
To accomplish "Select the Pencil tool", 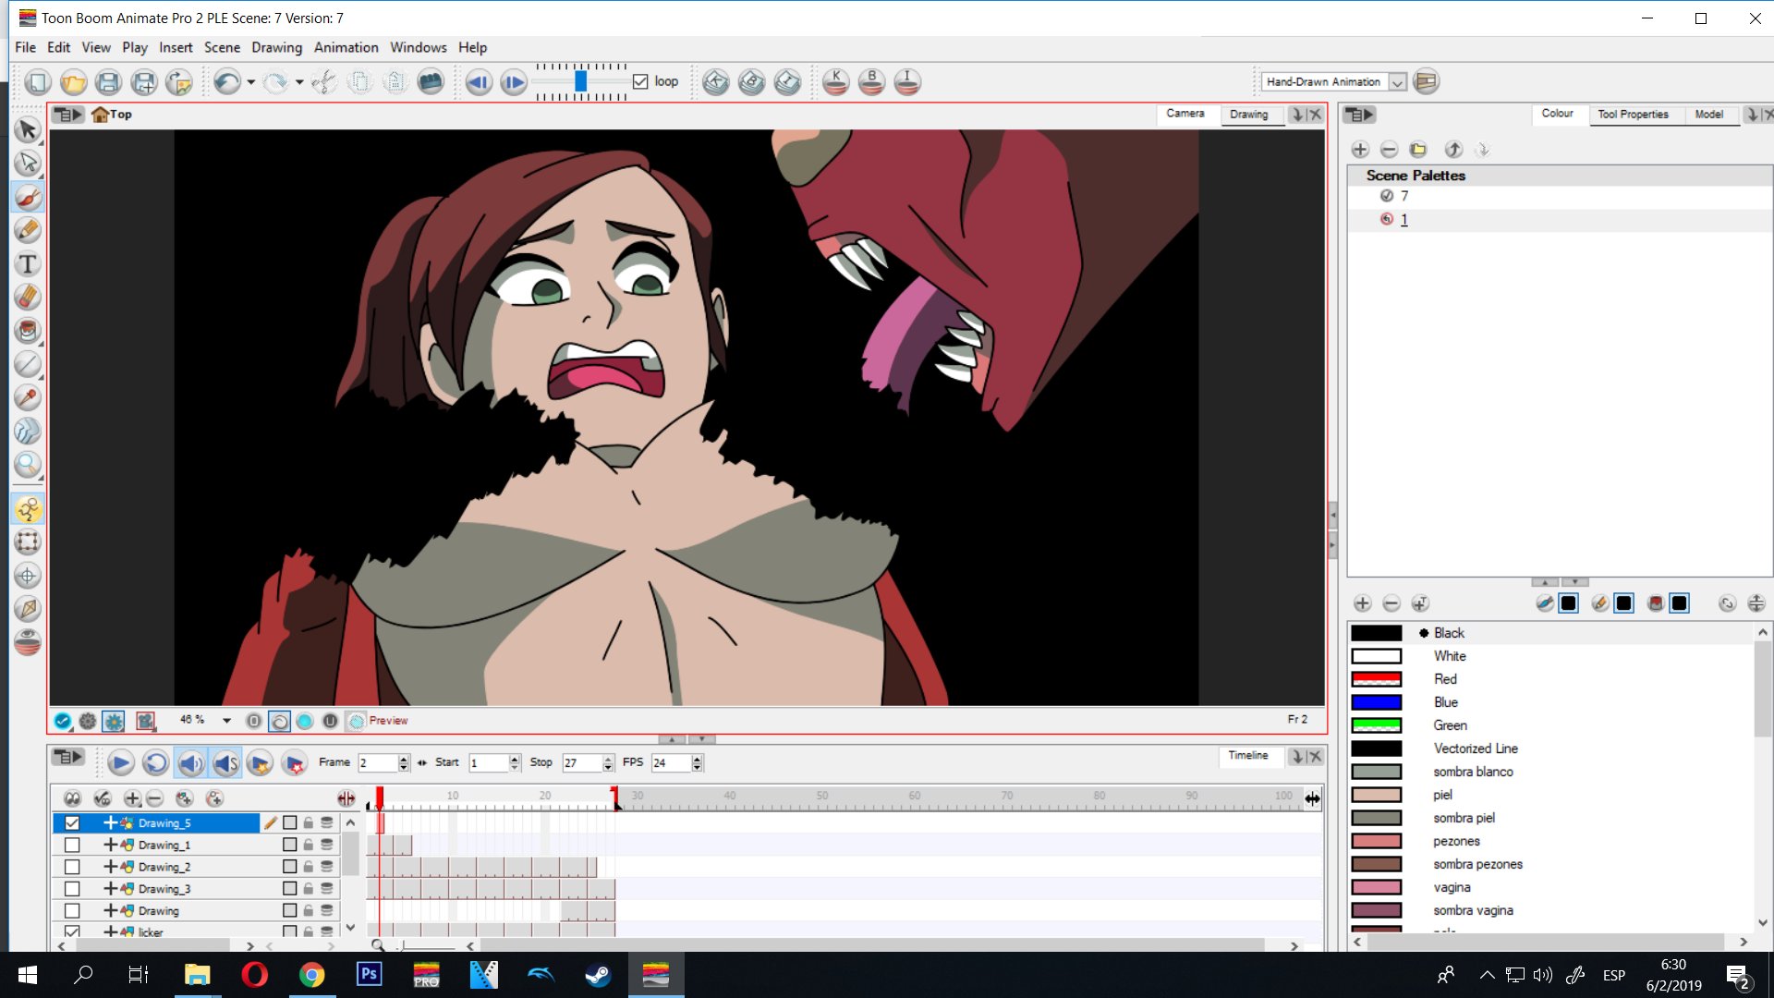I will tap(28, 230).
